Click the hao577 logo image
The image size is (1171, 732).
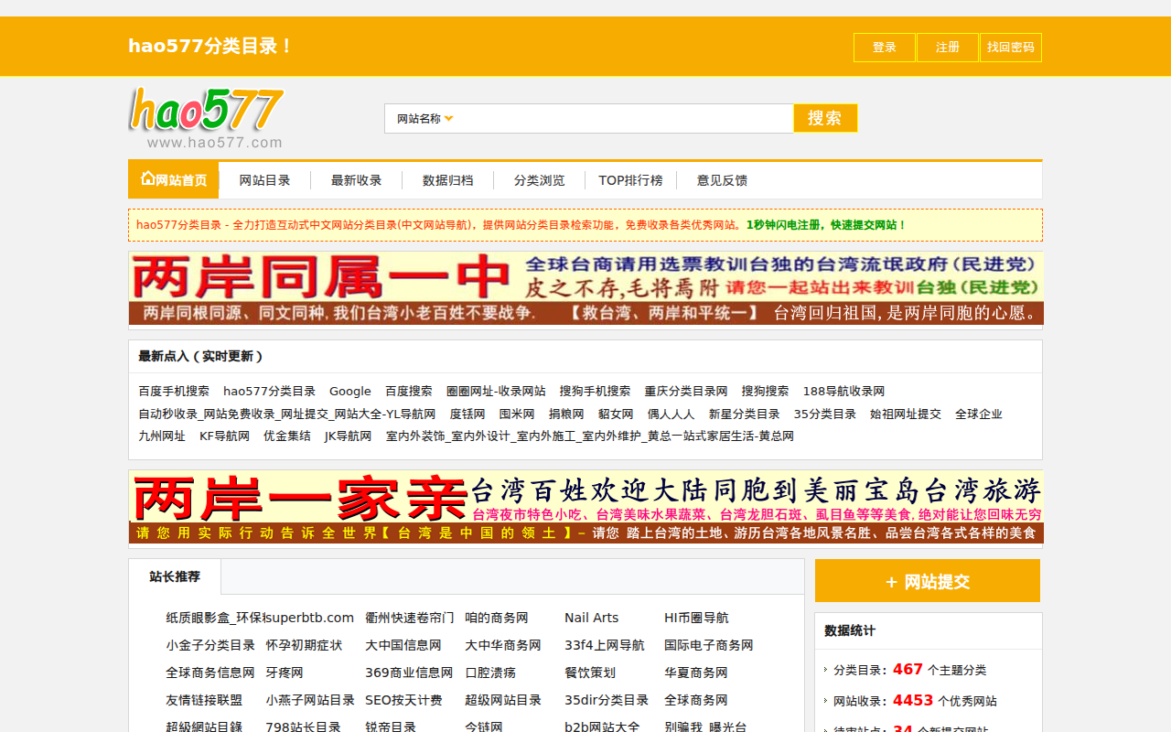pyautogui.click(x=206, y=118)
